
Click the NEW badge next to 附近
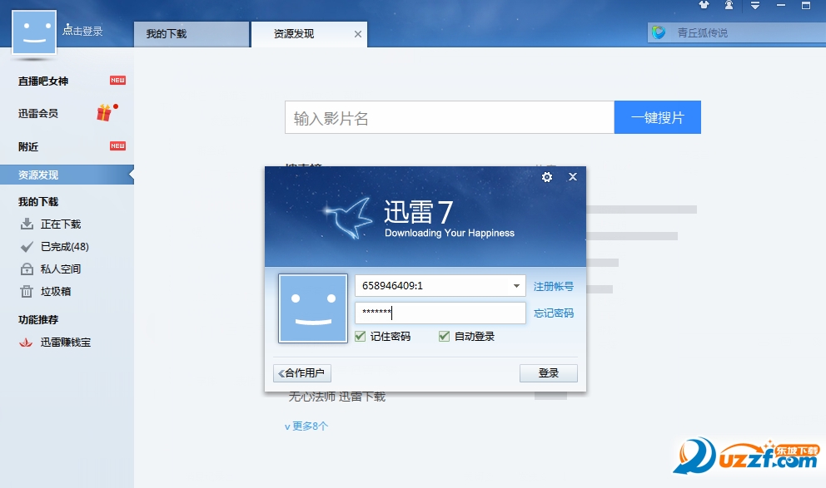pyautogui.click(x=117, y=145)
